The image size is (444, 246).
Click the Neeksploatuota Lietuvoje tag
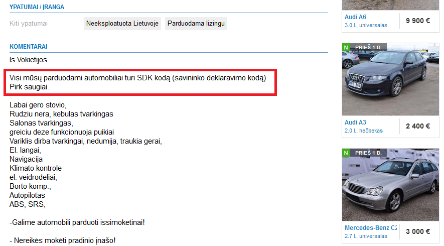pos(122,24)
